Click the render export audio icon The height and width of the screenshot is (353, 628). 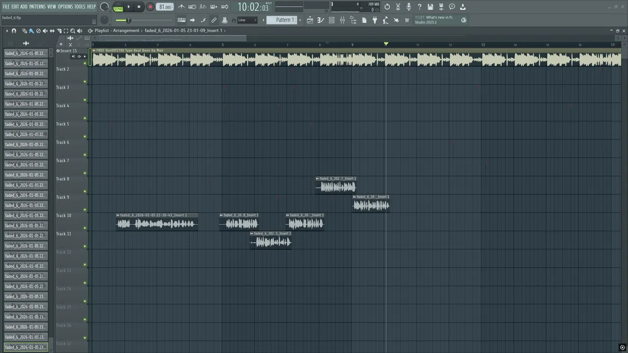click(441, 7)
